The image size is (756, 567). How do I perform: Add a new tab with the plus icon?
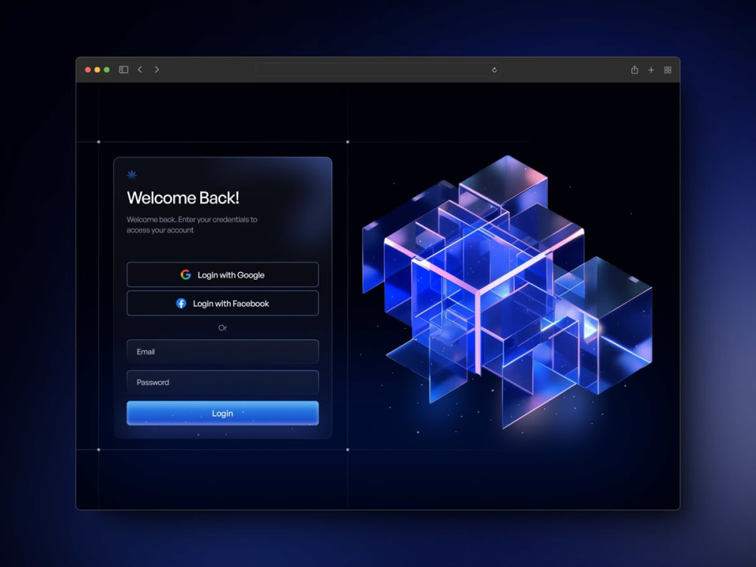pyautogui.click(x=651, y=70)
